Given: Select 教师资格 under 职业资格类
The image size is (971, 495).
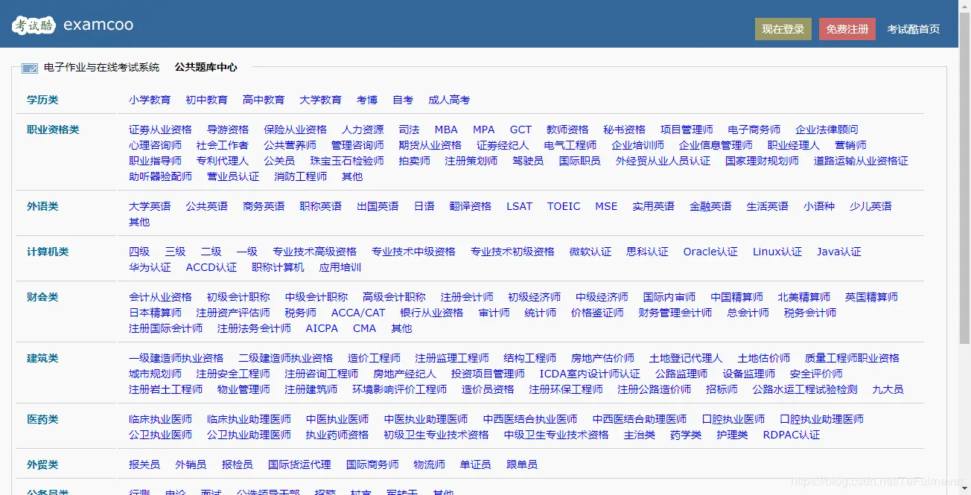Looking at the screenshot, I should pos(567,129).
